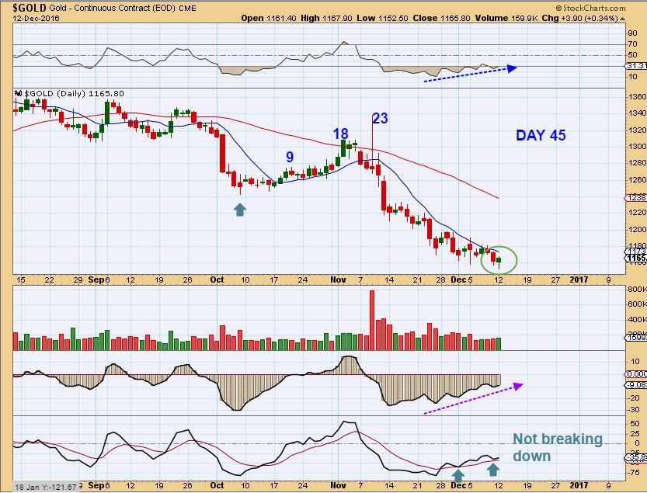647x493 pixels.
Task: Click the teal arrow near Dec 12 in bottom panel
Action: click(492, 469)
